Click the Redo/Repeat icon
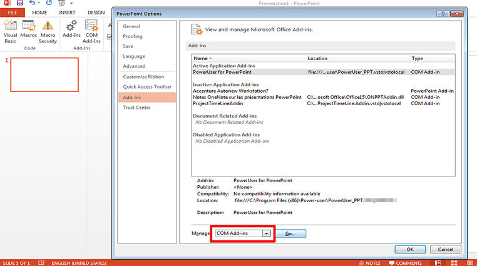 (49, 3)
